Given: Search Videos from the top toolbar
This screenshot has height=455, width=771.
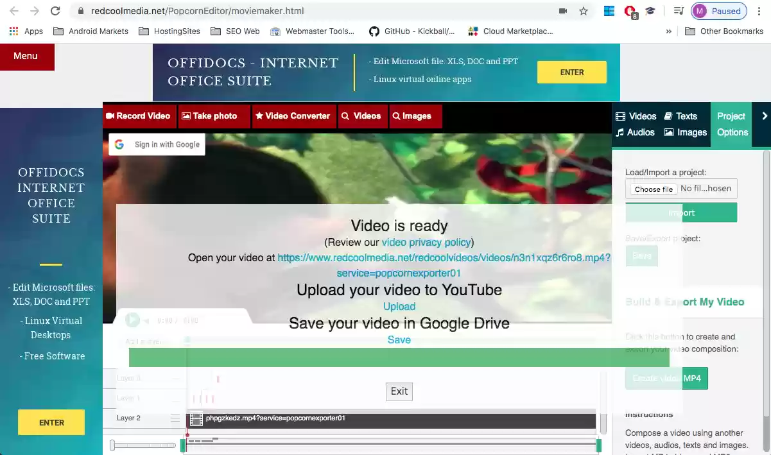Looking at the screenshot, I should coord(362,116).
